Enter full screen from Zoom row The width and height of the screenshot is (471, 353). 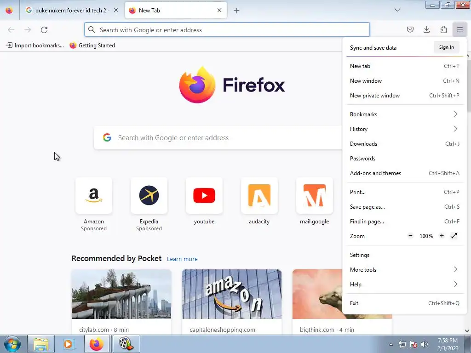pyautogui.click(x=454, y=236)
